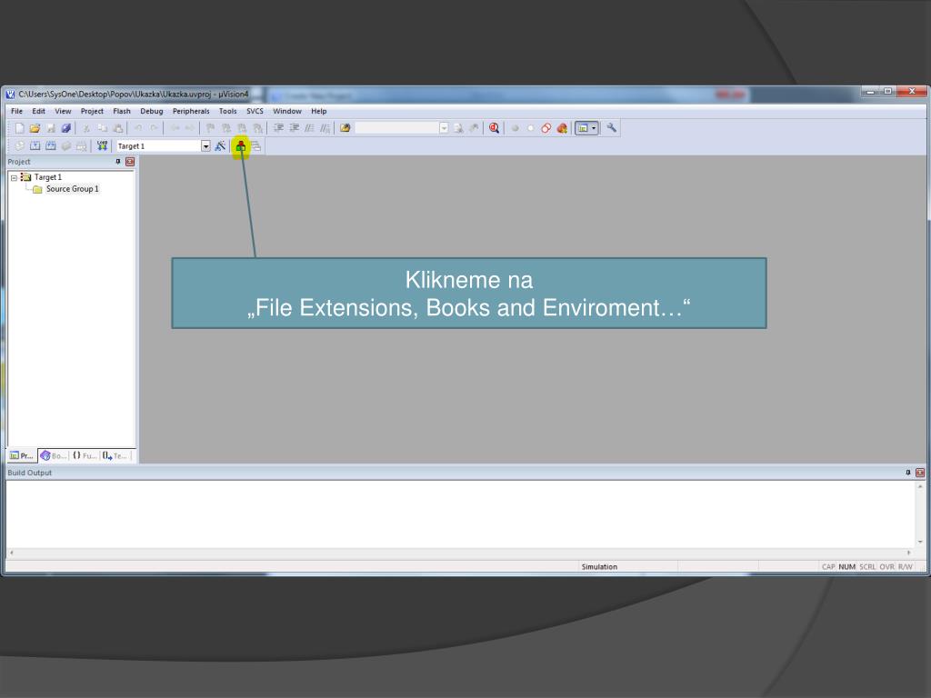Click the Copy icon in the toolbar

(x=102, y=128)
